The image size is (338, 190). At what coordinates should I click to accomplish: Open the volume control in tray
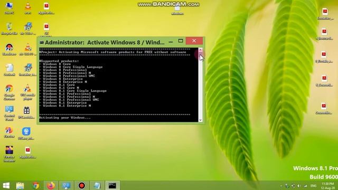click(299, 186)
